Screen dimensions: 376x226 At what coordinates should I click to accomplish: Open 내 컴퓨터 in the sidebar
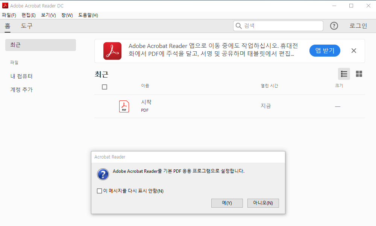coord(21,76)
